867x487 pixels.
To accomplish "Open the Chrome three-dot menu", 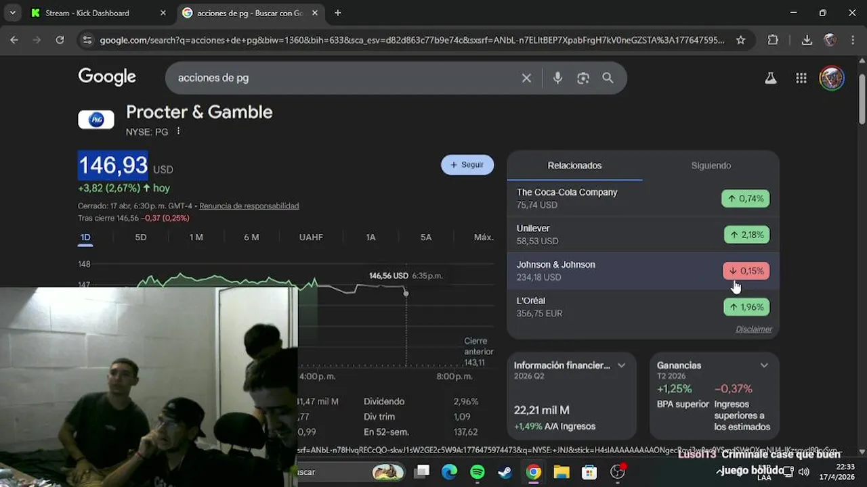I will click(853, 40).
